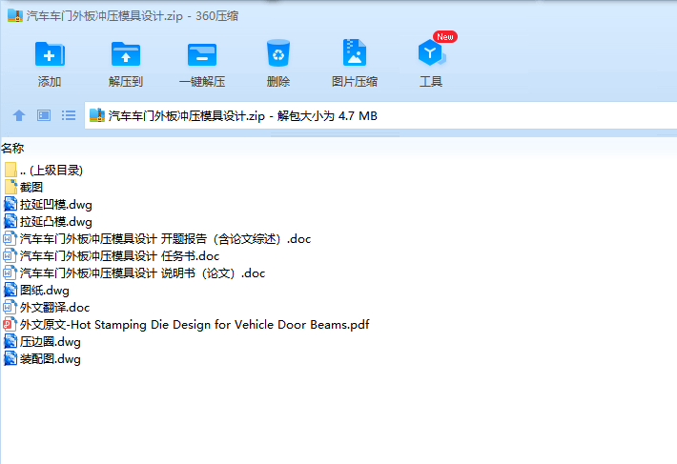Click the folder icon of 截图
This screenshot has width=677, height=464.
(x=10, y=187)
